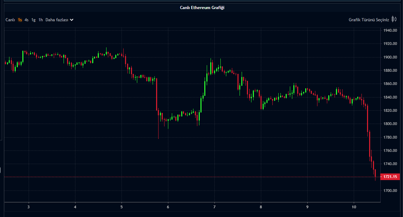Select date 3 on the time axis
This screenshot has height=217, width=403.
29,207
